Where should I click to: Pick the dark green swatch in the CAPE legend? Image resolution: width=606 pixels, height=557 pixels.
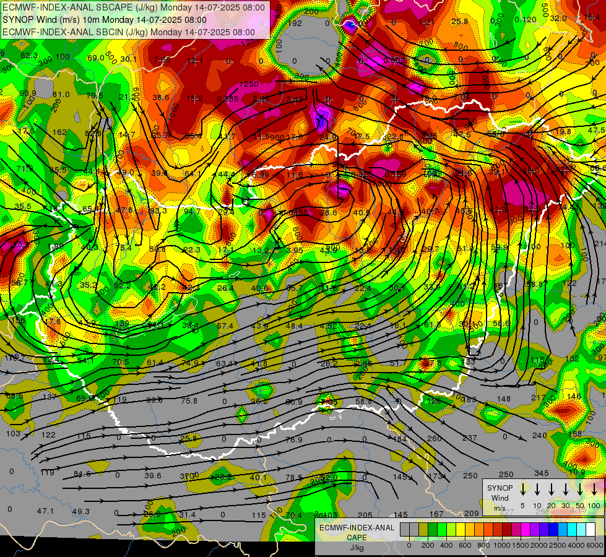[433, 529]
